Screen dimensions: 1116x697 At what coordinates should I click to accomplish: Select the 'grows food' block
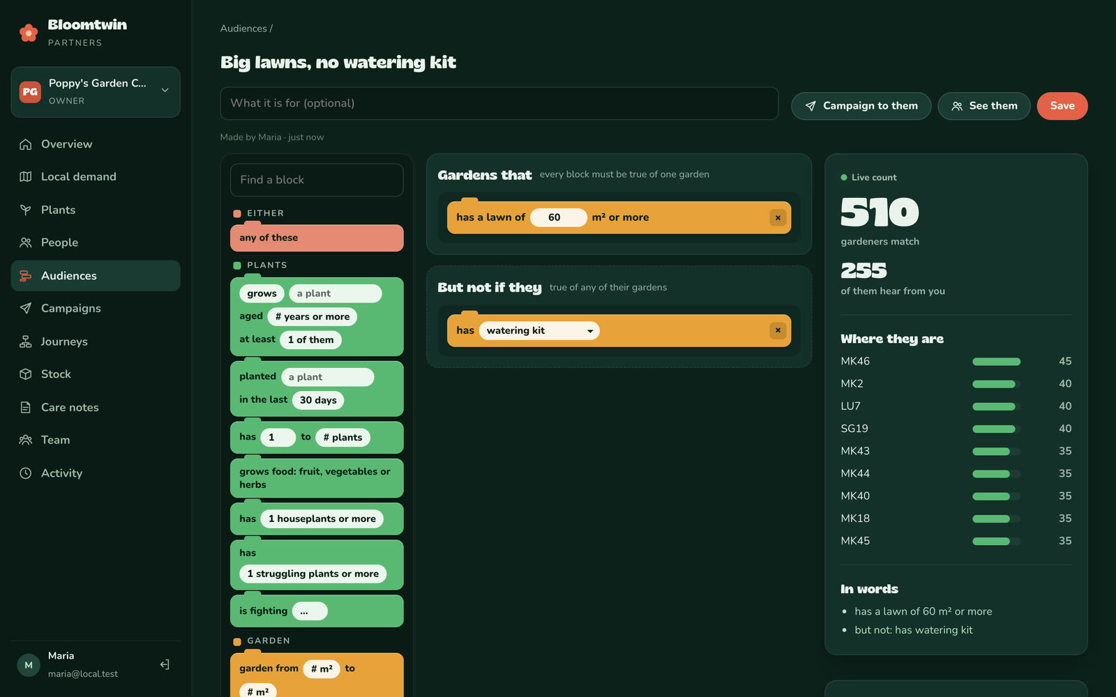click(x=317, y=478)
